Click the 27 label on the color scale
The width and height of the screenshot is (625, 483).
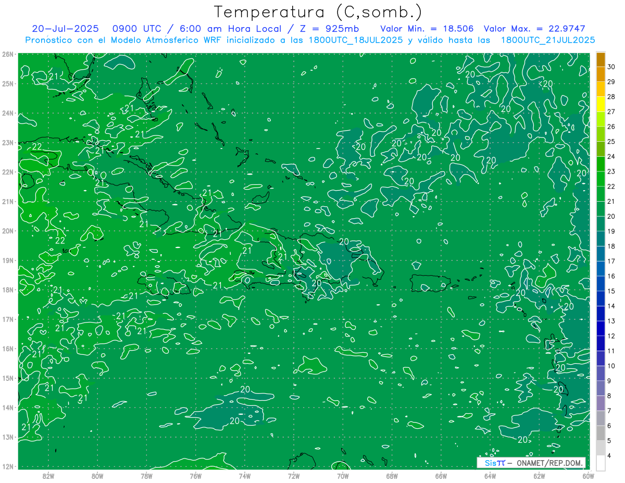point(611,112)
